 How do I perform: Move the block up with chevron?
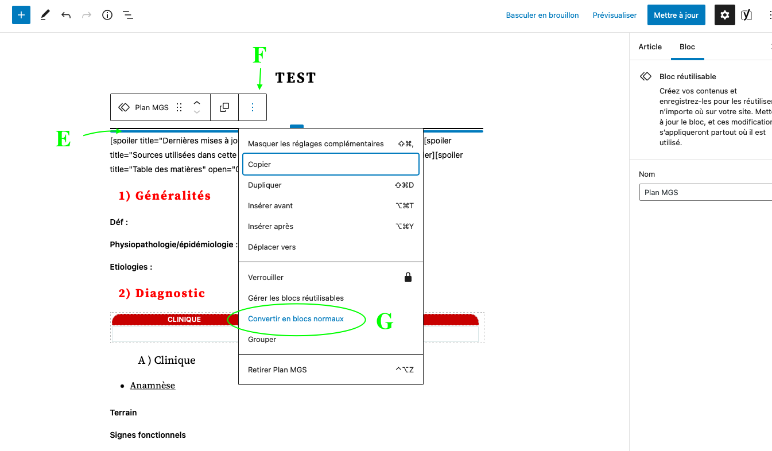[197, 102]
